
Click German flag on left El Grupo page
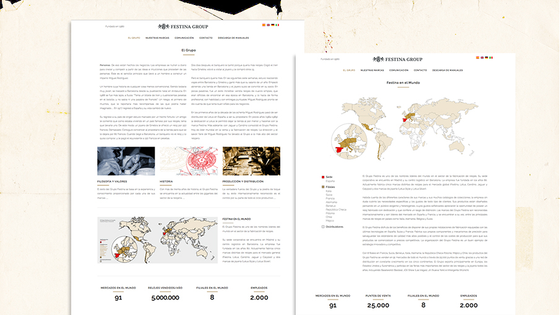coord(273,25)
